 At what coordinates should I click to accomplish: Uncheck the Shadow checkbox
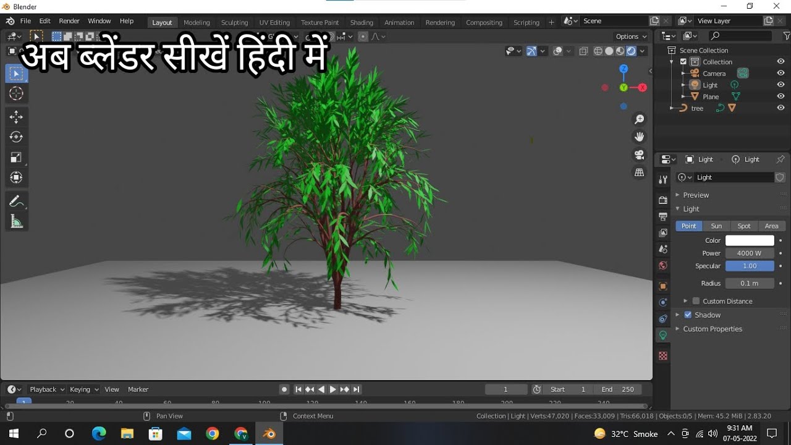(x=688, y=315)
